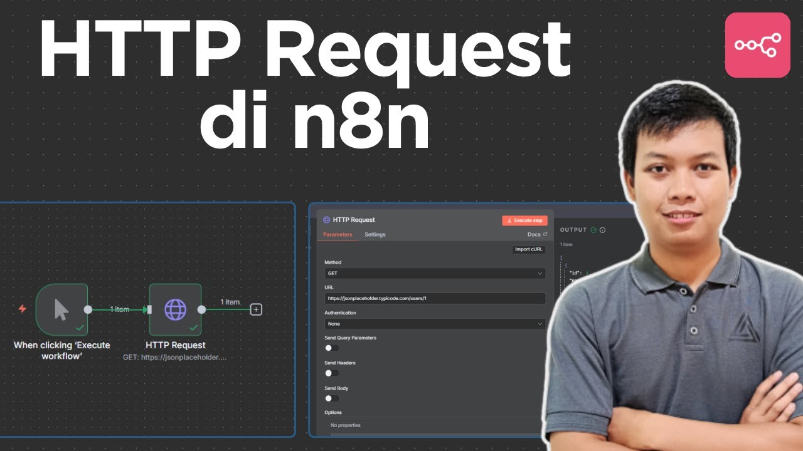
Task: Click the globe icon in HTTP Request panel header
Action: 326,220
